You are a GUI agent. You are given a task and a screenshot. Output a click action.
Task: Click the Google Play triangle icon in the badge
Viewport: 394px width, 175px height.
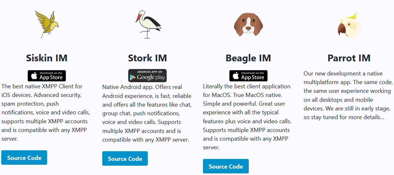[x=132, y=77]
